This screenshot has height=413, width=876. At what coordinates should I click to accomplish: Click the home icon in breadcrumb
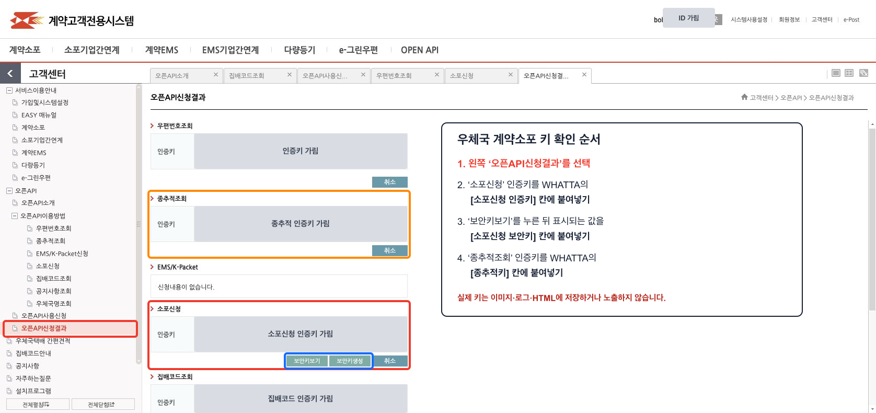point(744,97)
